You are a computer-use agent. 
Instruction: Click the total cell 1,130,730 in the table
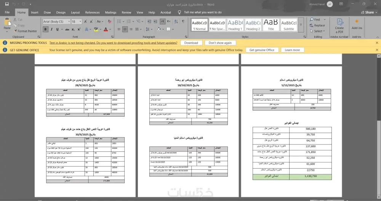[311, 177]
